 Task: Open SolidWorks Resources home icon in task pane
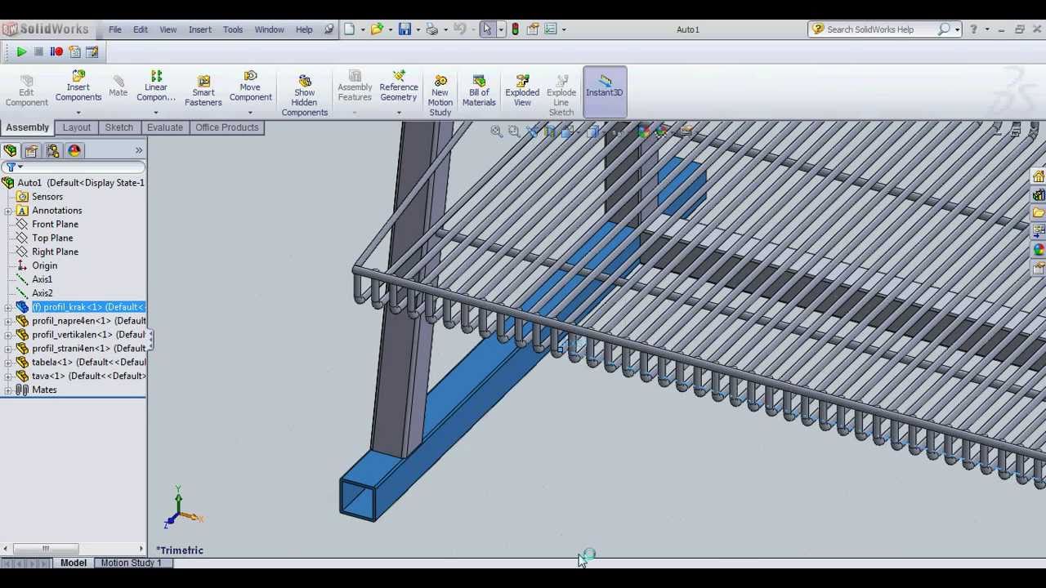coord(1039,177)
